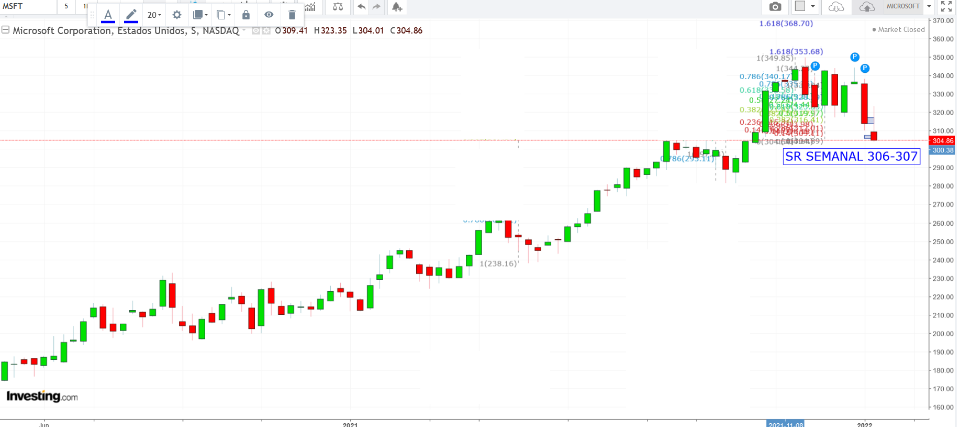Edit the MSFT symbol field
Image resolution: width=971 pixels, height=440 pixels.
(28, 6)
